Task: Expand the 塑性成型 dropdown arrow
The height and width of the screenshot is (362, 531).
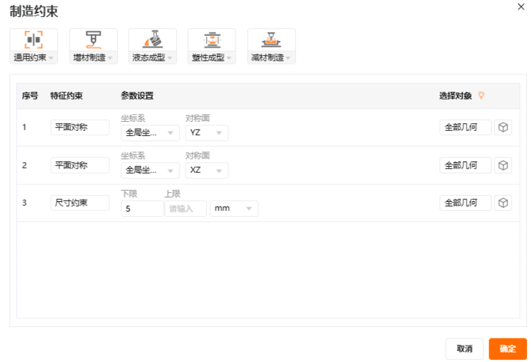Action: click(229, 59)
